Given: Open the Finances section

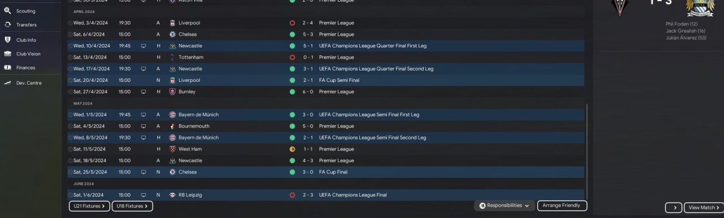Looking at the screenshot, I should coord(25,68).
